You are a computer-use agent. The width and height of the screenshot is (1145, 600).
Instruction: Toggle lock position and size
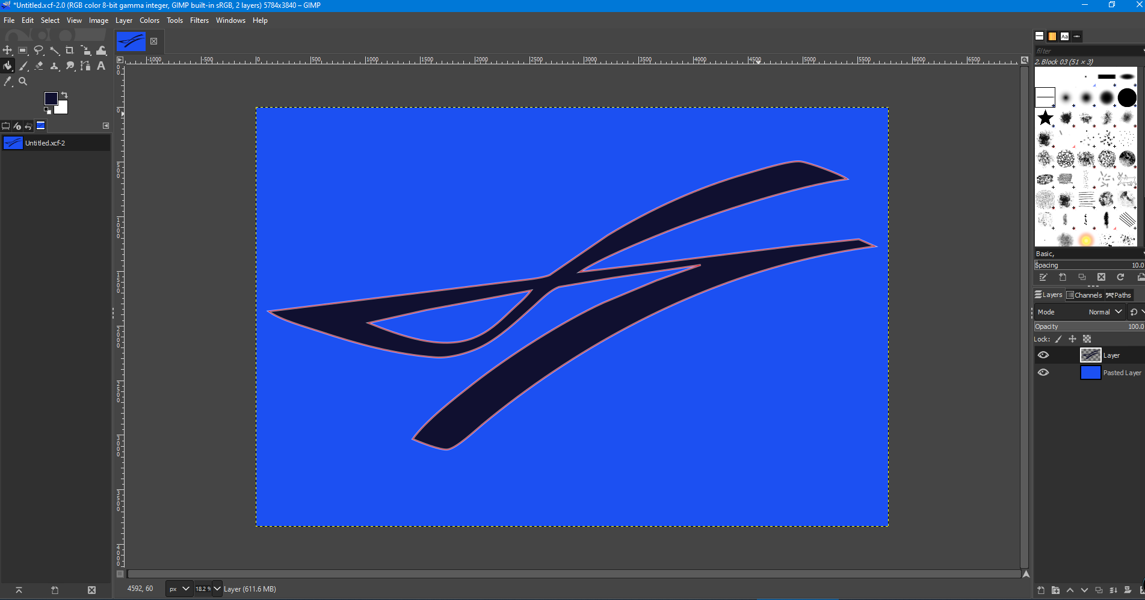tap(1072, 339)
